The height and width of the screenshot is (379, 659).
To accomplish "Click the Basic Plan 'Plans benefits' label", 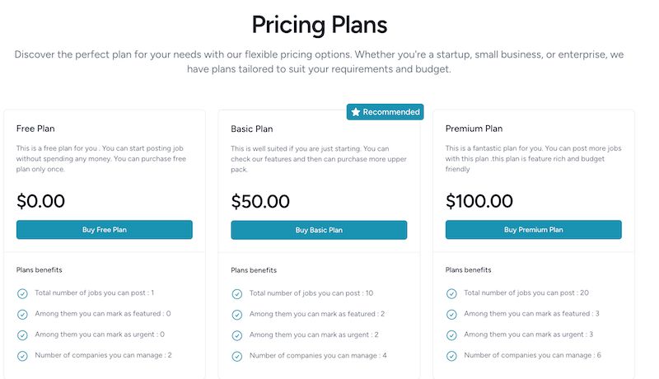I will coord(254,270).
